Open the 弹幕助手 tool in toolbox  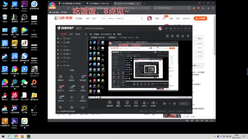click(x=60, y=78)
